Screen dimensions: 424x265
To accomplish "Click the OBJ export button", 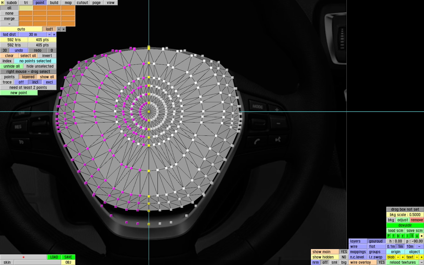I will [x=68, y=262].
